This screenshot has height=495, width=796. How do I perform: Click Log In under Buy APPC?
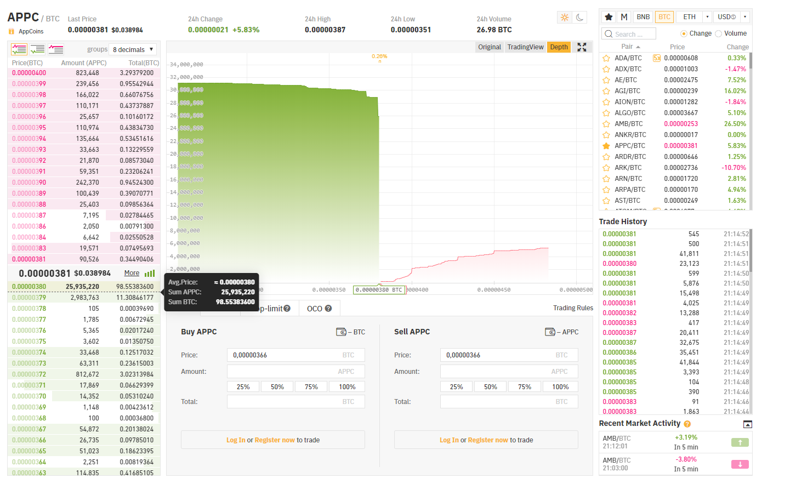(236, 440)
